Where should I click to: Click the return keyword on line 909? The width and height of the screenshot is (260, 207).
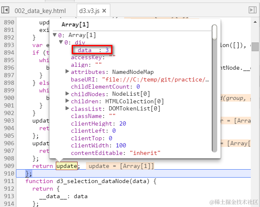pyautogui.click(x=43, y=166)
